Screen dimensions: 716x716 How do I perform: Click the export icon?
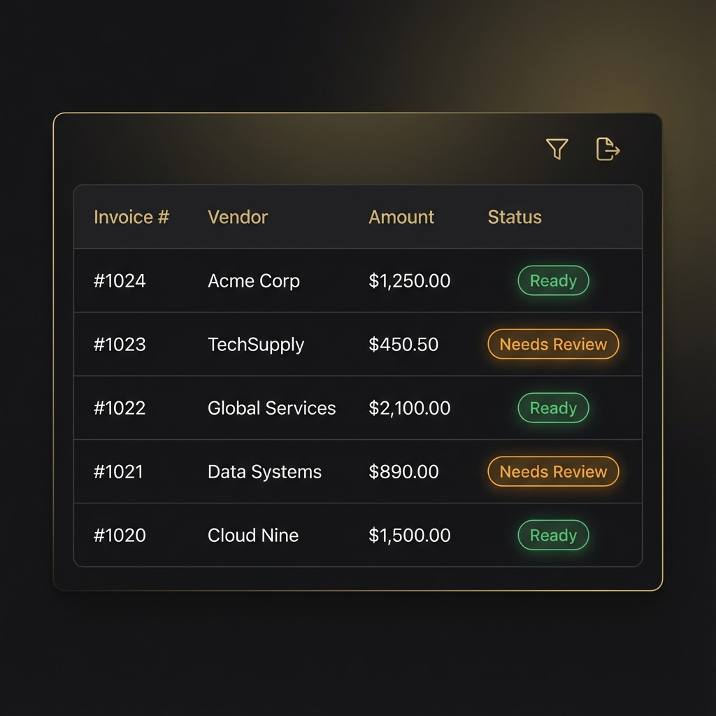click(608, 149)
